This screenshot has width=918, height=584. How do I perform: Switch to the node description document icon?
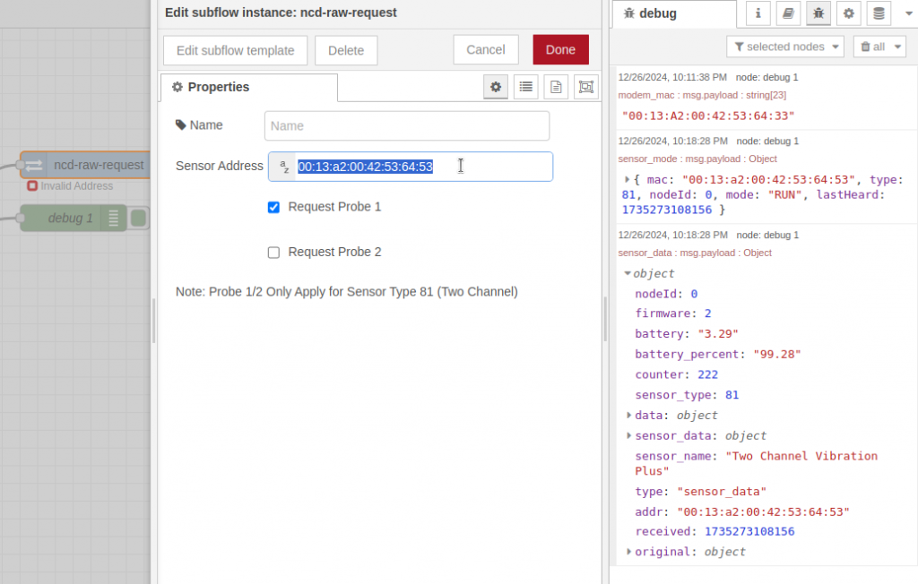click(555, 87)
